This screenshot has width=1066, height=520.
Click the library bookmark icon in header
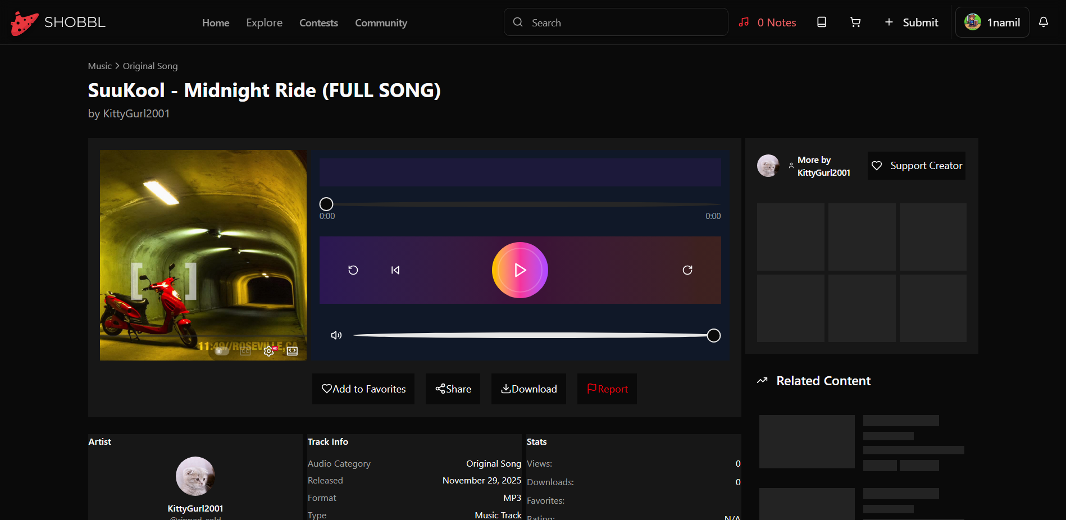[821, 22]
